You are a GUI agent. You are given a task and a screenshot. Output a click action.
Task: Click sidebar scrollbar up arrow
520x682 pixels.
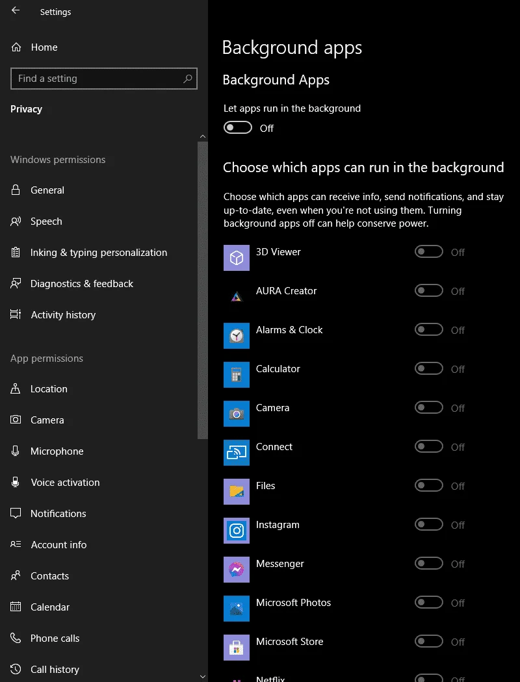[x=203, y=136]
